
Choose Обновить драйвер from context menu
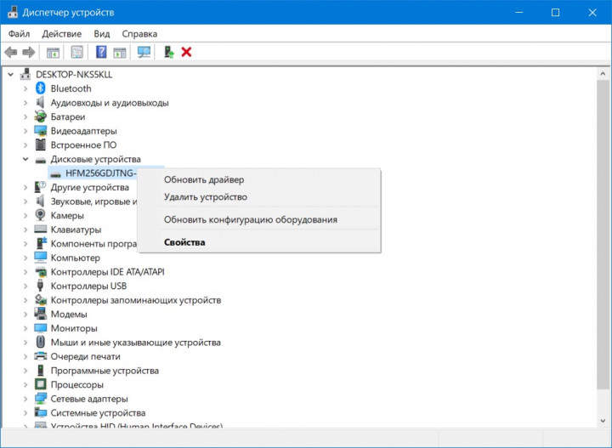click(259, 180)
